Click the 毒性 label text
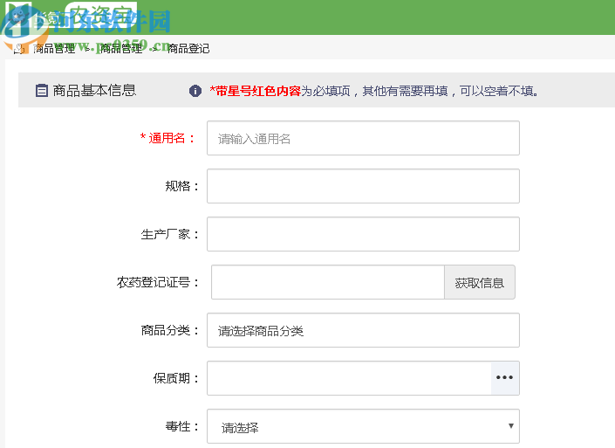 click(182, 426)
